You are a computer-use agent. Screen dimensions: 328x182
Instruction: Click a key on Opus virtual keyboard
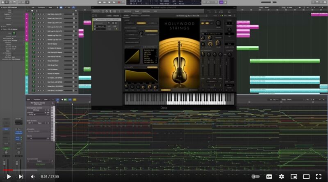tap(179, 99)
